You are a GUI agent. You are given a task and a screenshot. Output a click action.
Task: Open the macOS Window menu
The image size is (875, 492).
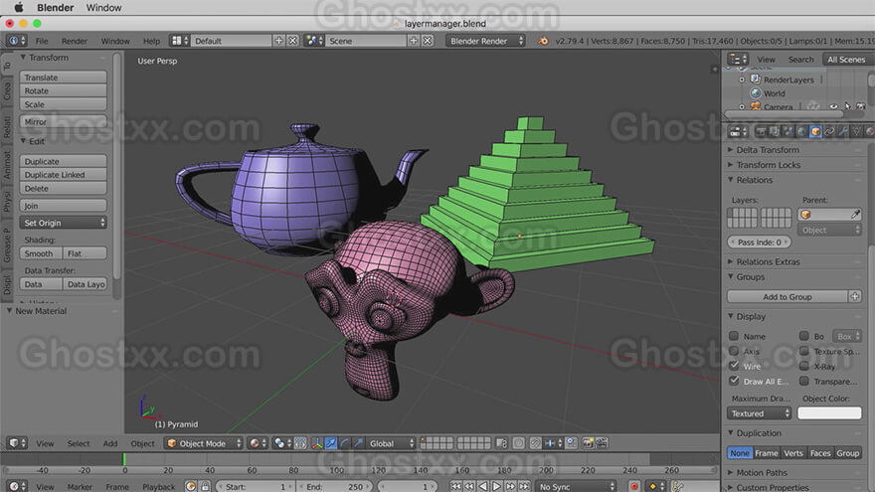tap(103, 7)
